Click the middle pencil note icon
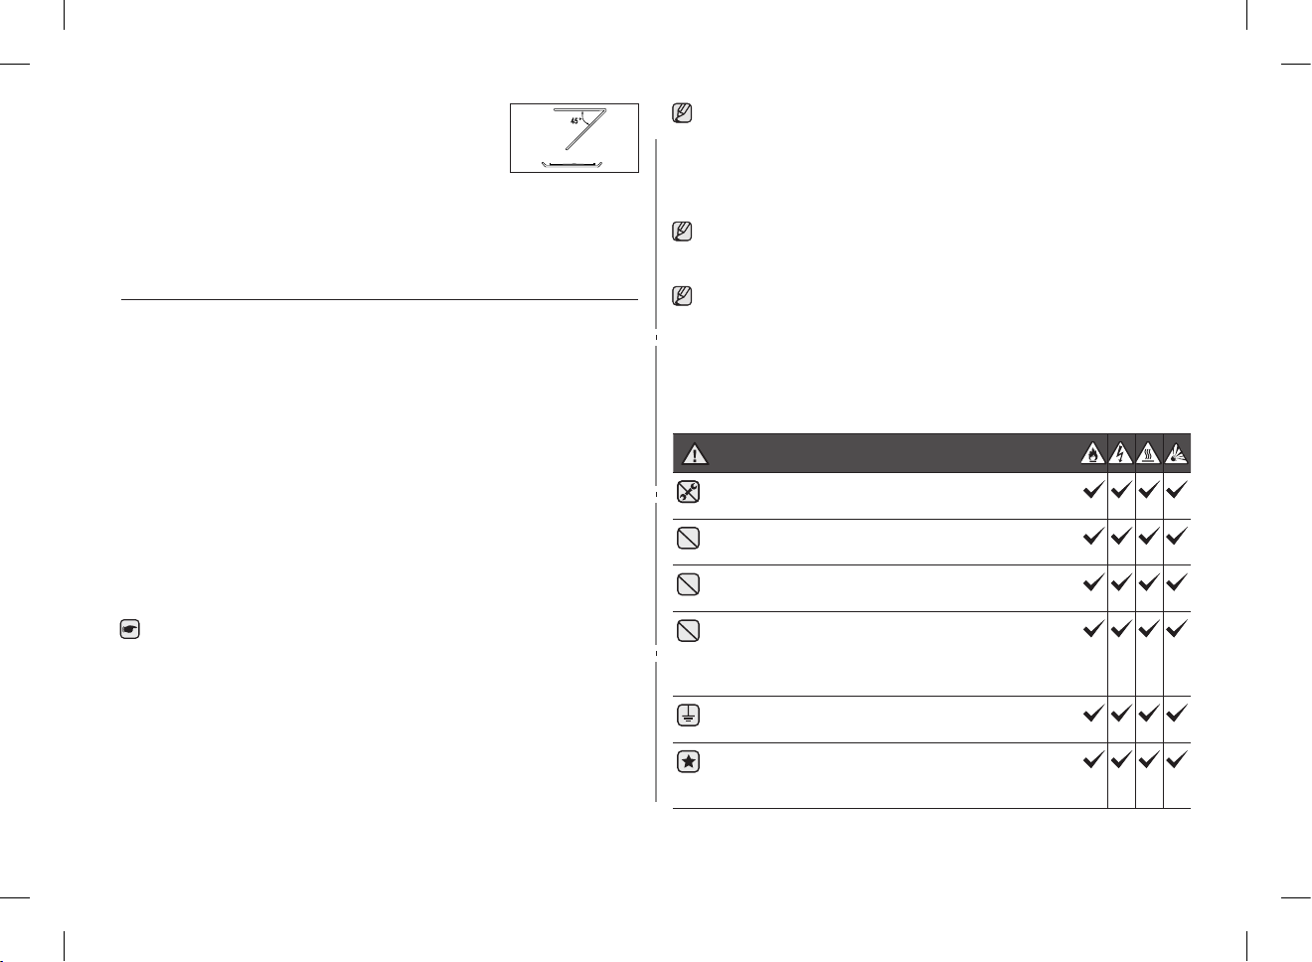 click(682, 233)
